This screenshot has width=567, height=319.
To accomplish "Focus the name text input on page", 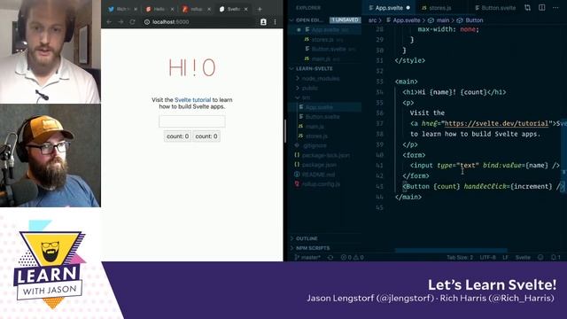I will pos(192,121).
